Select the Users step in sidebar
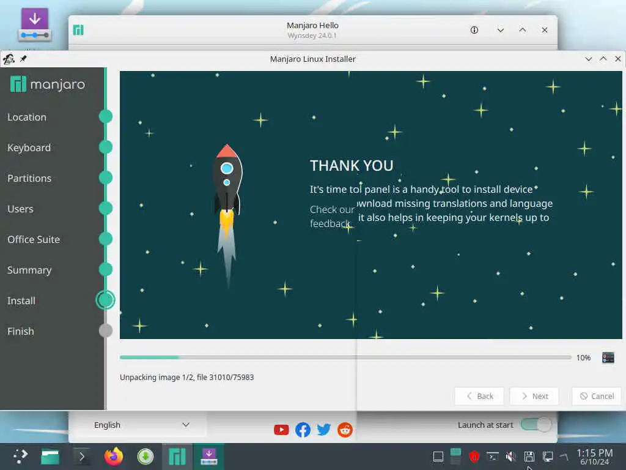 [20, 209]
